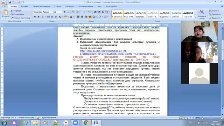Open Windows Explorer folder from taskbar

click(x=35, y=123)
